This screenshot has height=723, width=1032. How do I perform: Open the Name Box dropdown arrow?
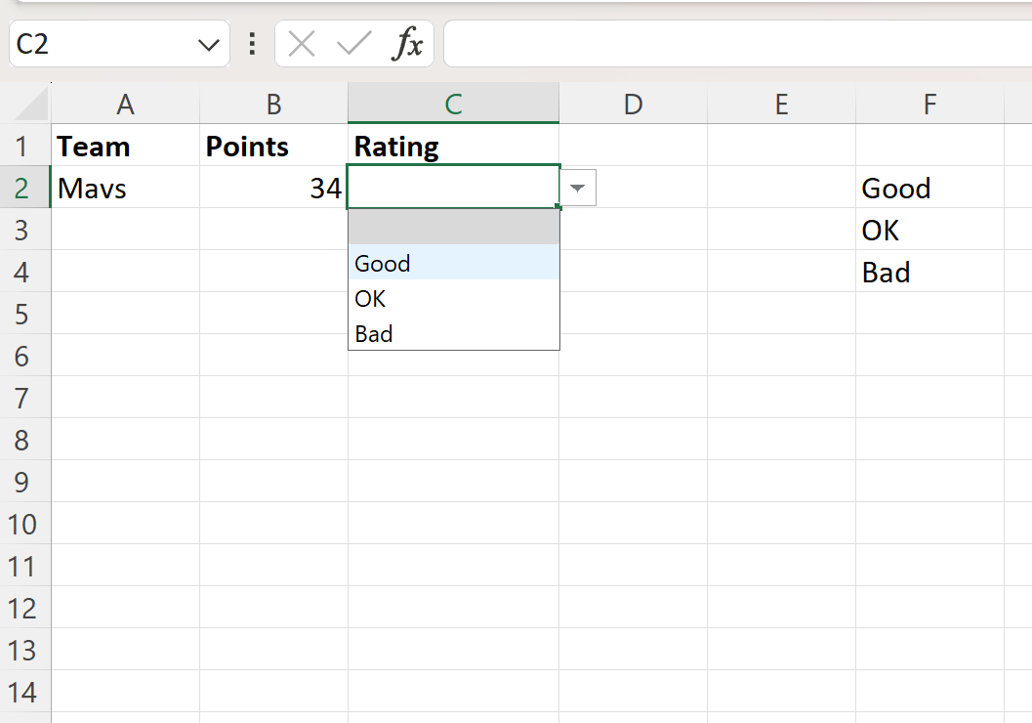coord(205,43)
